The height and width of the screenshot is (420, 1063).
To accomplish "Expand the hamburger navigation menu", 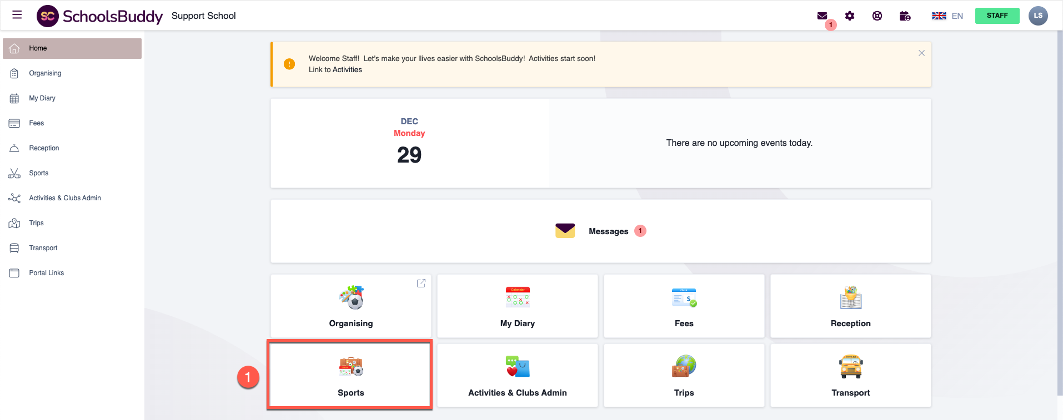I will coord(16,14).
